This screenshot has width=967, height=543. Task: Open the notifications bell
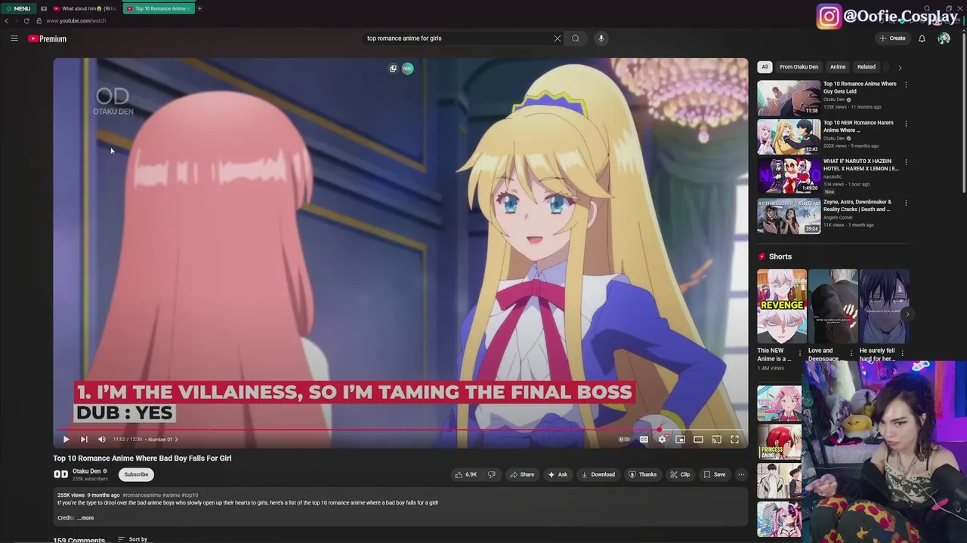click(922, 38)
